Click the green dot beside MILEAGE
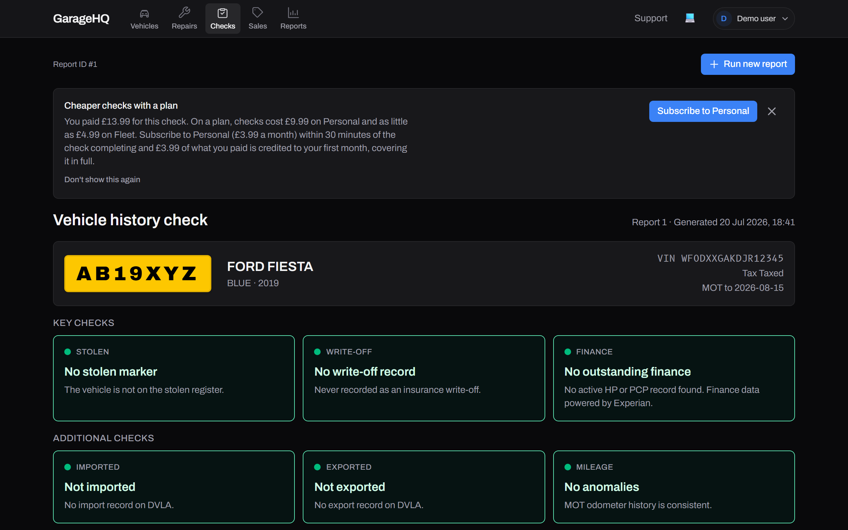Screen dimensions: 848x530 click(x=568, y=467)
